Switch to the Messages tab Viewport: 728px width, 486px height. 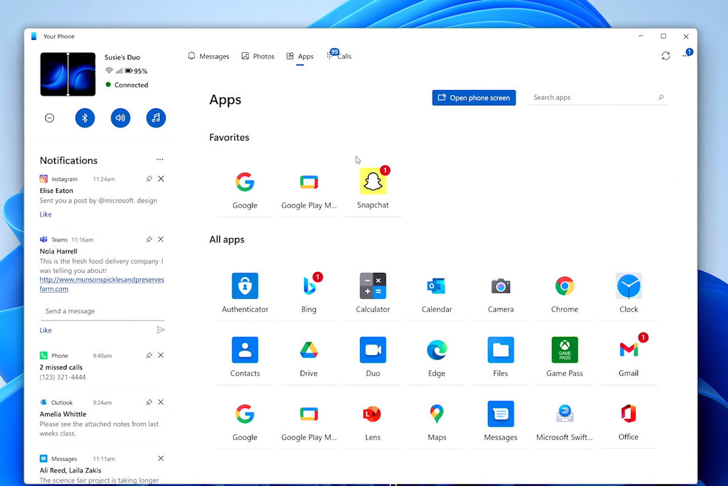208,56
